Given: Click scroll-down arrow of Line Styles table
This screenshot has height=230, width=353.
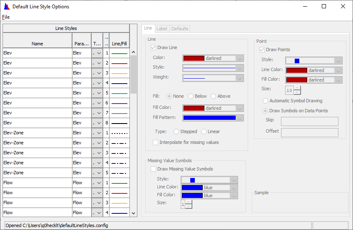Looking at the screenshot, I should point(134,213).
